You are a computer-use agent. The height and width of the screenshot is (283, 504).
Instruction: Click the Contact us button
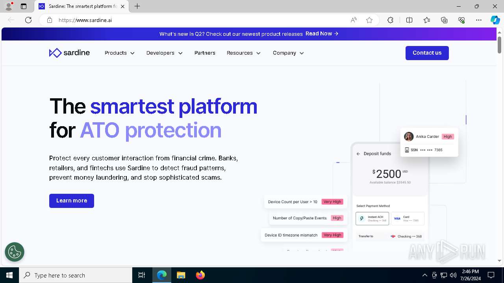(x=427, y=53)
